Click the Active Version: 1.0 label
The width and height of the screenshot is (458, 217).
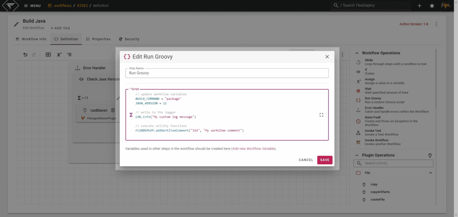(x=414, y=24)
